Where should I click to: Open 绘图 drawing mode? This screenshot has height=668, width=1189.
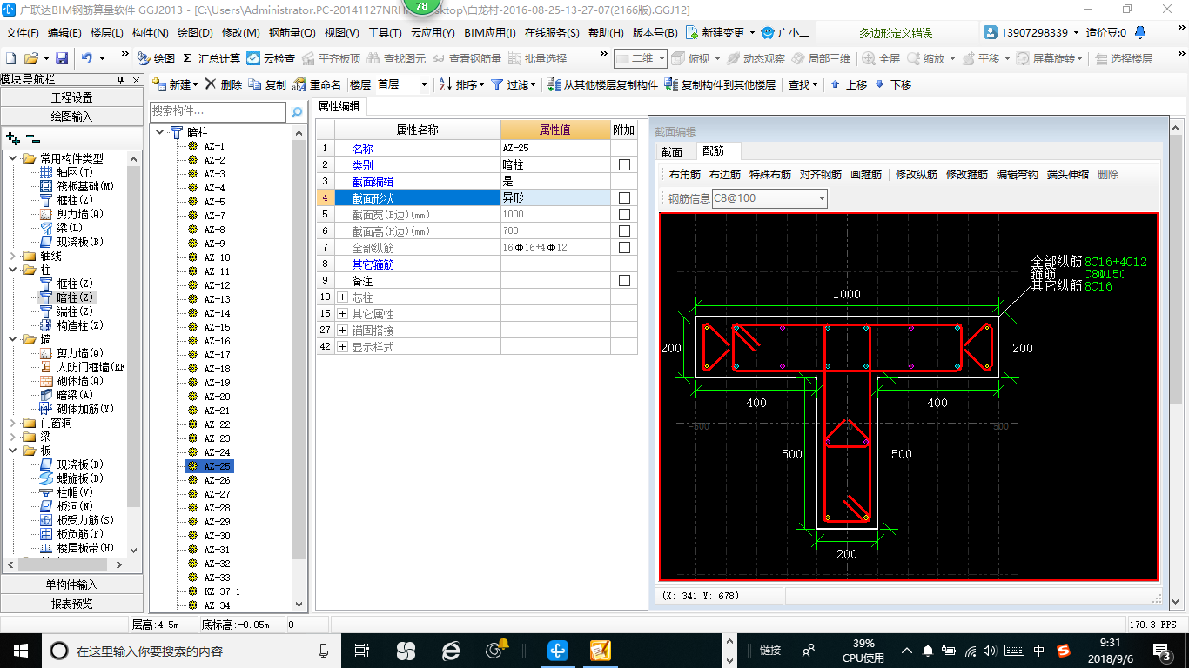click(x=156, y=58)
